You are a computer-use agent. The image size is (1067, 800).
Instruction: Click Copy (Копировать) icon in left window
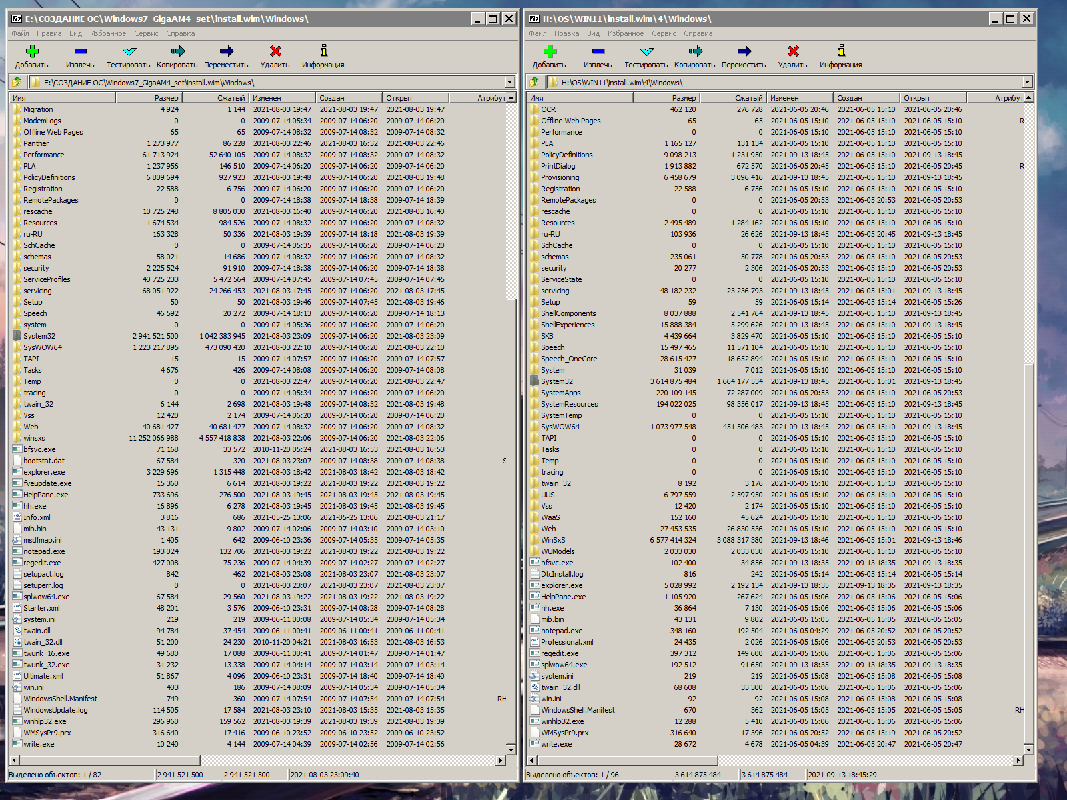(x=177, y=52)
